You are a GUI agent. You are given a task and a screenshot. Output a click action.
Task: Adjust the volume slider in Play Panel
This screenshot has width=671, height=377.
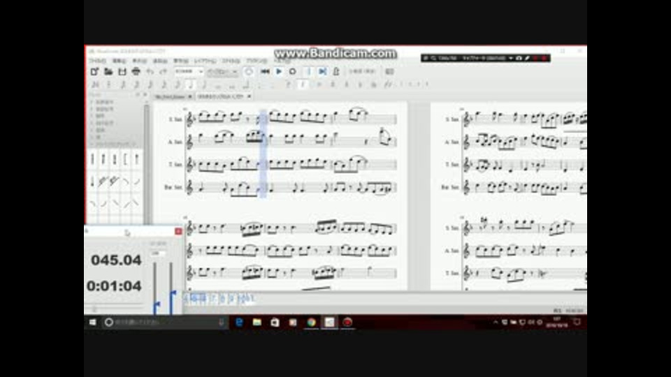click(171, 288)
